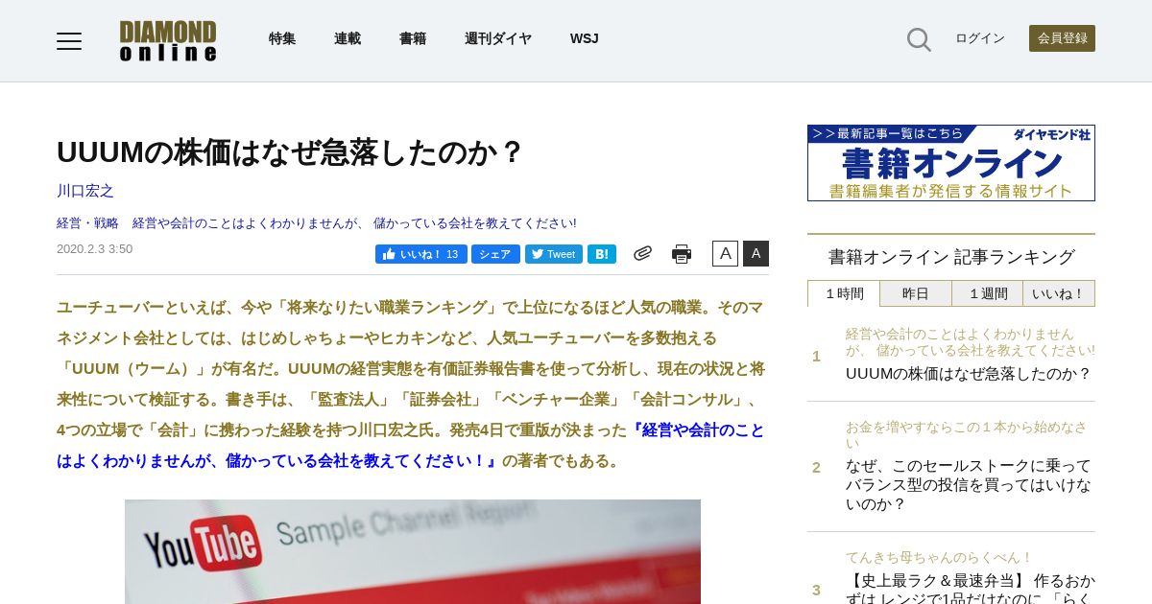This screenshot has width=1152, height=604.
Task: Bookmark with Hatena B! button
Action: pyautogui.click(x=602, y=254)
